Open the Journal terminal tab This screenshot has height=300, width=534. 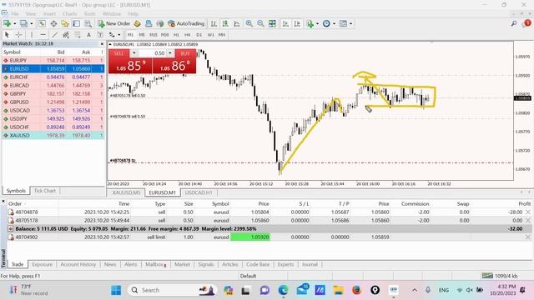310,264
